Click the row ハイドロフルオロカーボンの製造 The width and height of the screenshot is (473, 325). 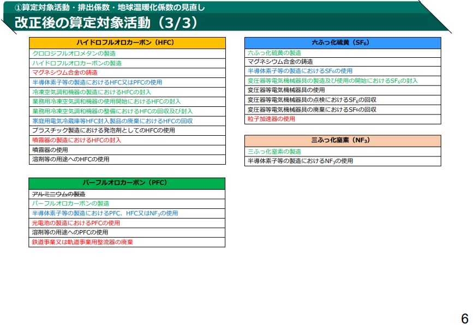pyautogui.click(x=127, y=63)
